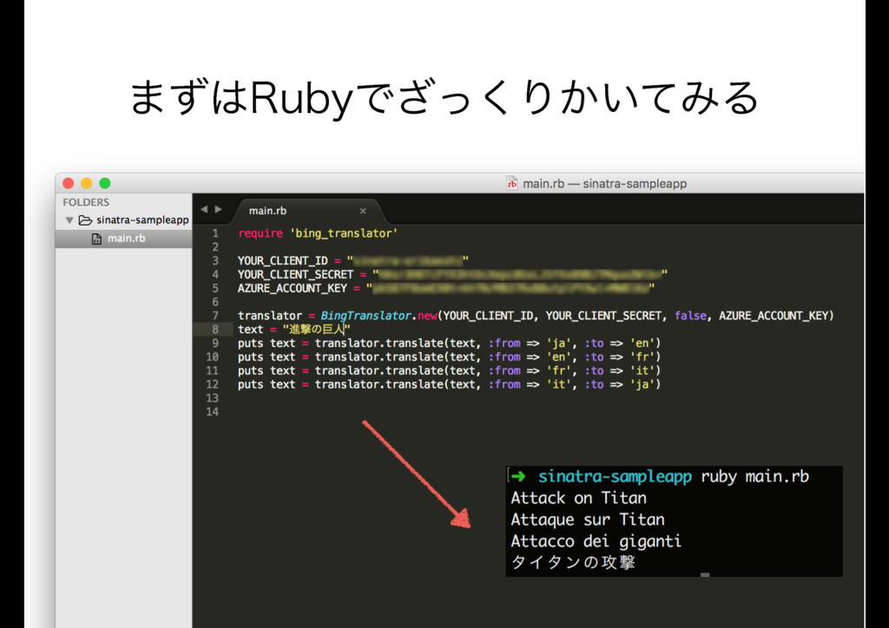Click the yellow minimize window button
This screenshot has height=628, width=889.
click(x=87, y=183)
